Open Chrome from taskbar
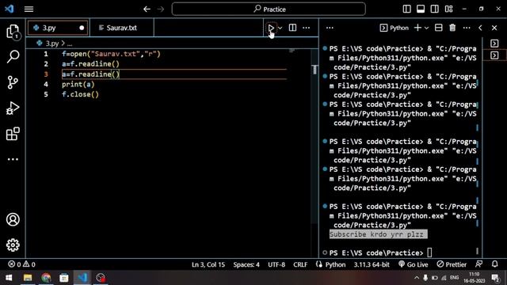Viewport: 507px width, 285px height. pyautogui.click(x=46, y=278)
